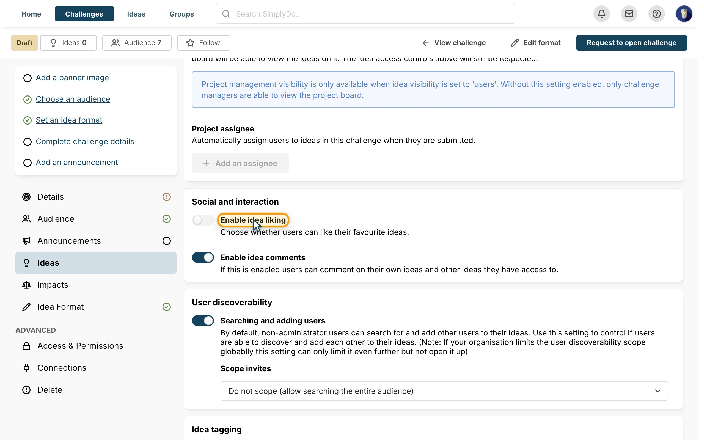Click the Search SimplyDo input field
The height and width of the screenshot is (440, 704).
point(365,14)
